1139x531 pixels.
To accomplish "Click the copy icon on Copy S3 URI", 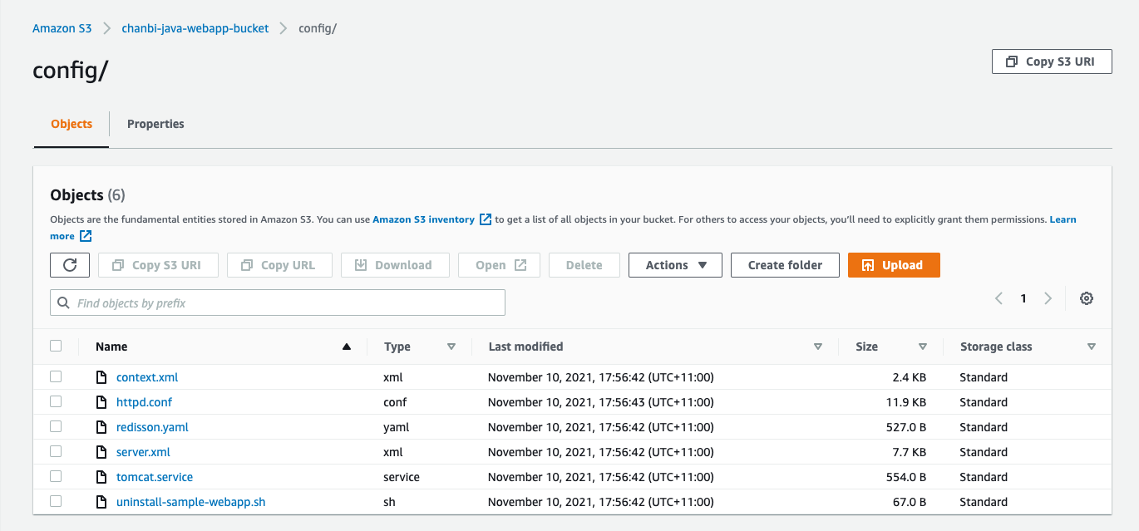I will [1011, 61].
